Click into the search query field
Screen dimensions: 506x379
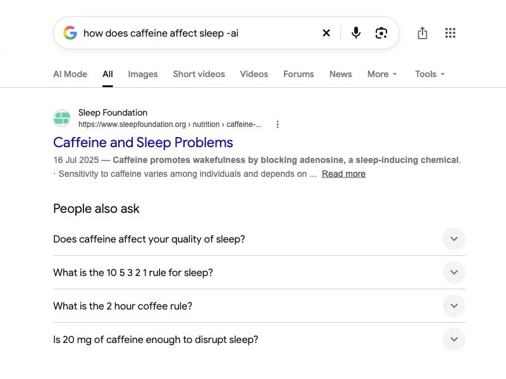[199, 33]
